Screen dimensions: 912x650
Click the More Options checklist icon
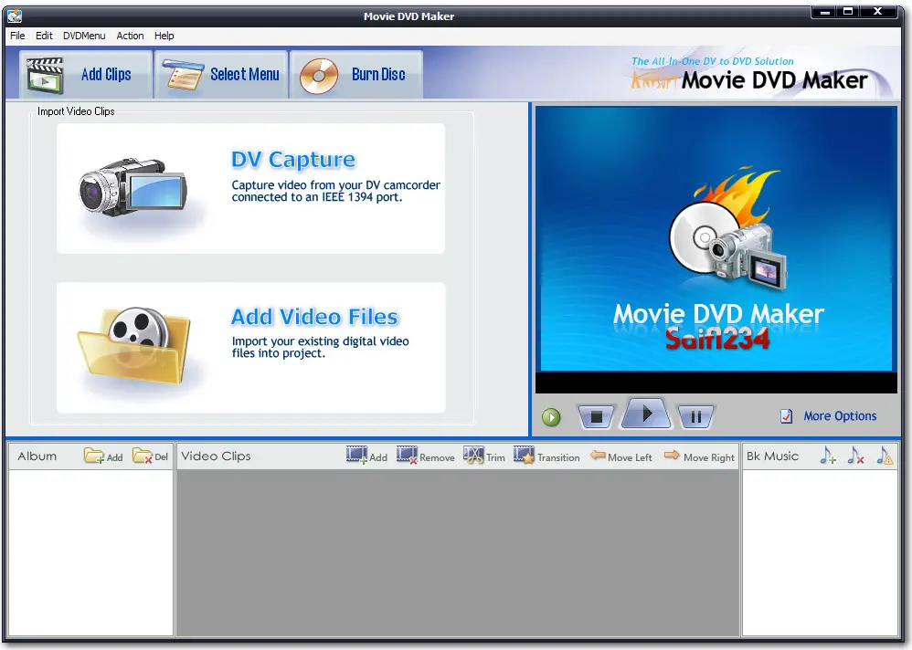point(787,416)
